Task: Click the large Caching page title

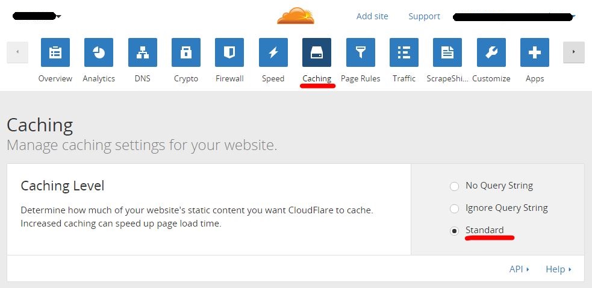Action: 40,125
